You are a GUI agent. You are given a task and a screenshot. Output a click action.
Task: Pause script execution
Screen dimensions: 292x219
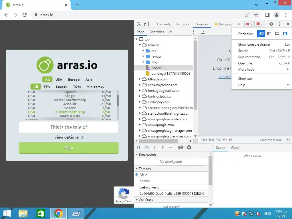click(x=139, y=147)
